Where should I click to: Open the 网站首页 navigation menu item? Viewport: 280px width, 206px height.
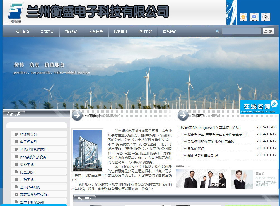point(22,32)
